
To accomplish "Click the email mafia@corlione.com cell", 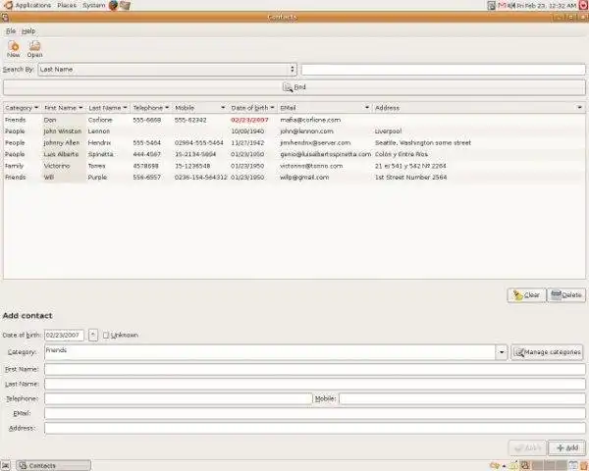I will 310,120.
